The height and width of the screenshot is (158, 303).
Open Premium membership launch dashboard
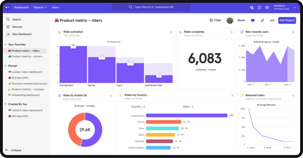27,84
